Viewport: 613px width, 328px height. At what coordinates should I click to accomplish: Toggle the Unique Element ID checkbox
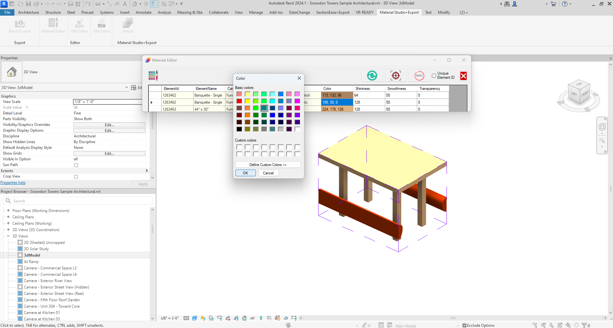434,76
